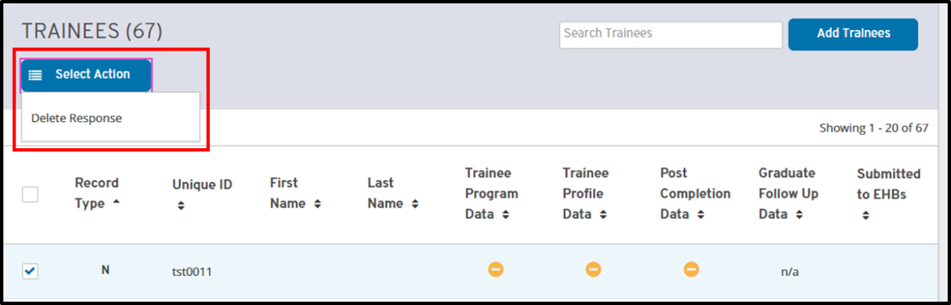Sort by Unique ID column arrows
This screenshot has height=305, width=951.
pyautogui.click(x=181, y=206)
